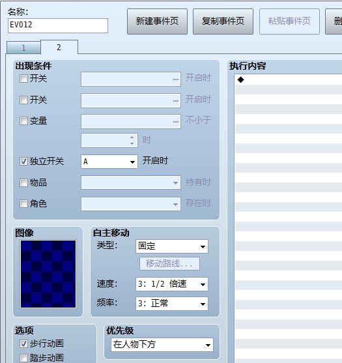Open the 移动路线... settings button
Image resolution: width=342 pixels, height=363 pixels.
point(169,263)
